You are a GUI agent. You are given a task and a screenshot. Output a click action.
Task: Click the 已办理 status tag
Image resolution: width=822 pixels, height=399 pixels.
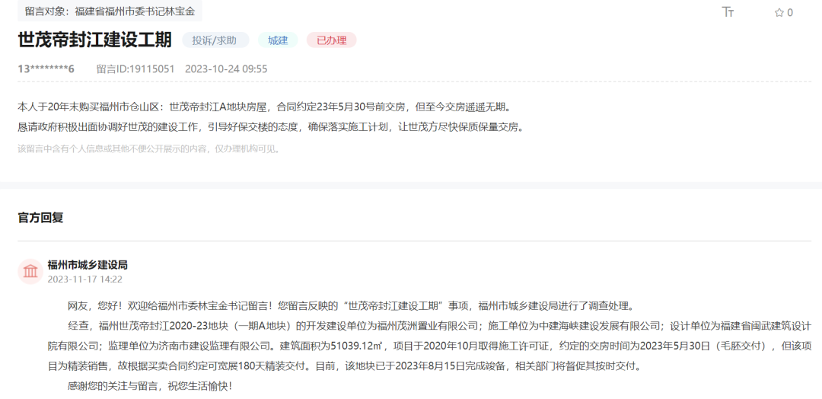(332, 40)
